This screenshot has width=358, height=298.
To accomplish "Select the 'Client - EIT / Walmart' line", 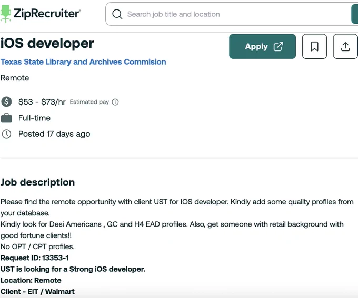I will (38, 291).
